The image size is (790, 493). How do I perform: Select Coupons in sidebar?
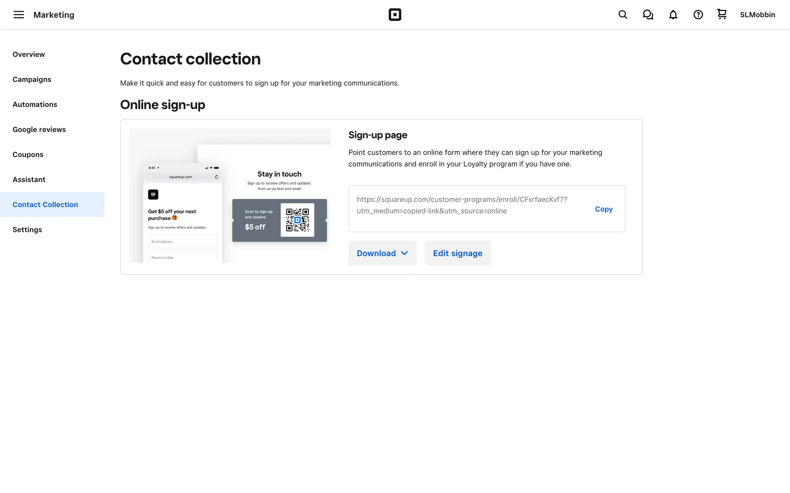28,154
